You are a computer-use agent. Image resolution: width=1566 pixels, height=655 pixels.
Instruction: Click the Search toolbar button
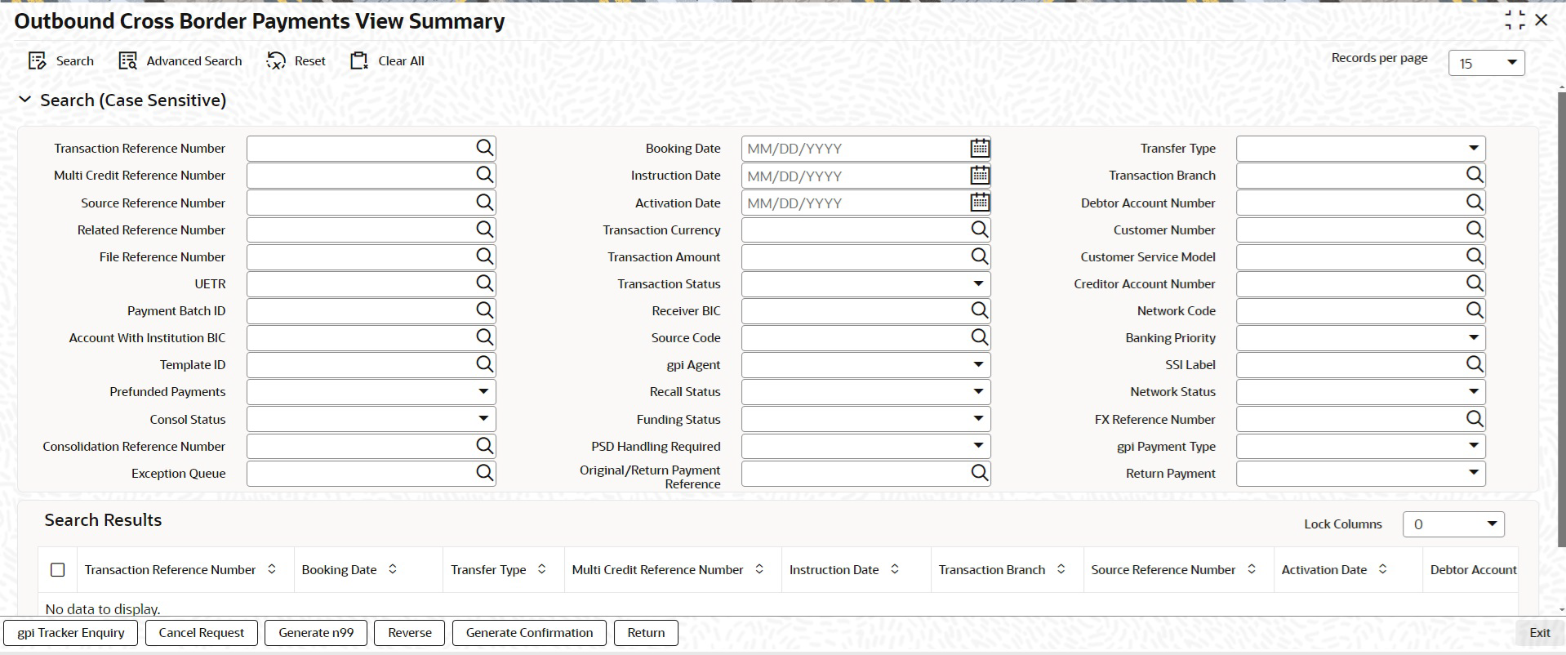click(61, 61)
